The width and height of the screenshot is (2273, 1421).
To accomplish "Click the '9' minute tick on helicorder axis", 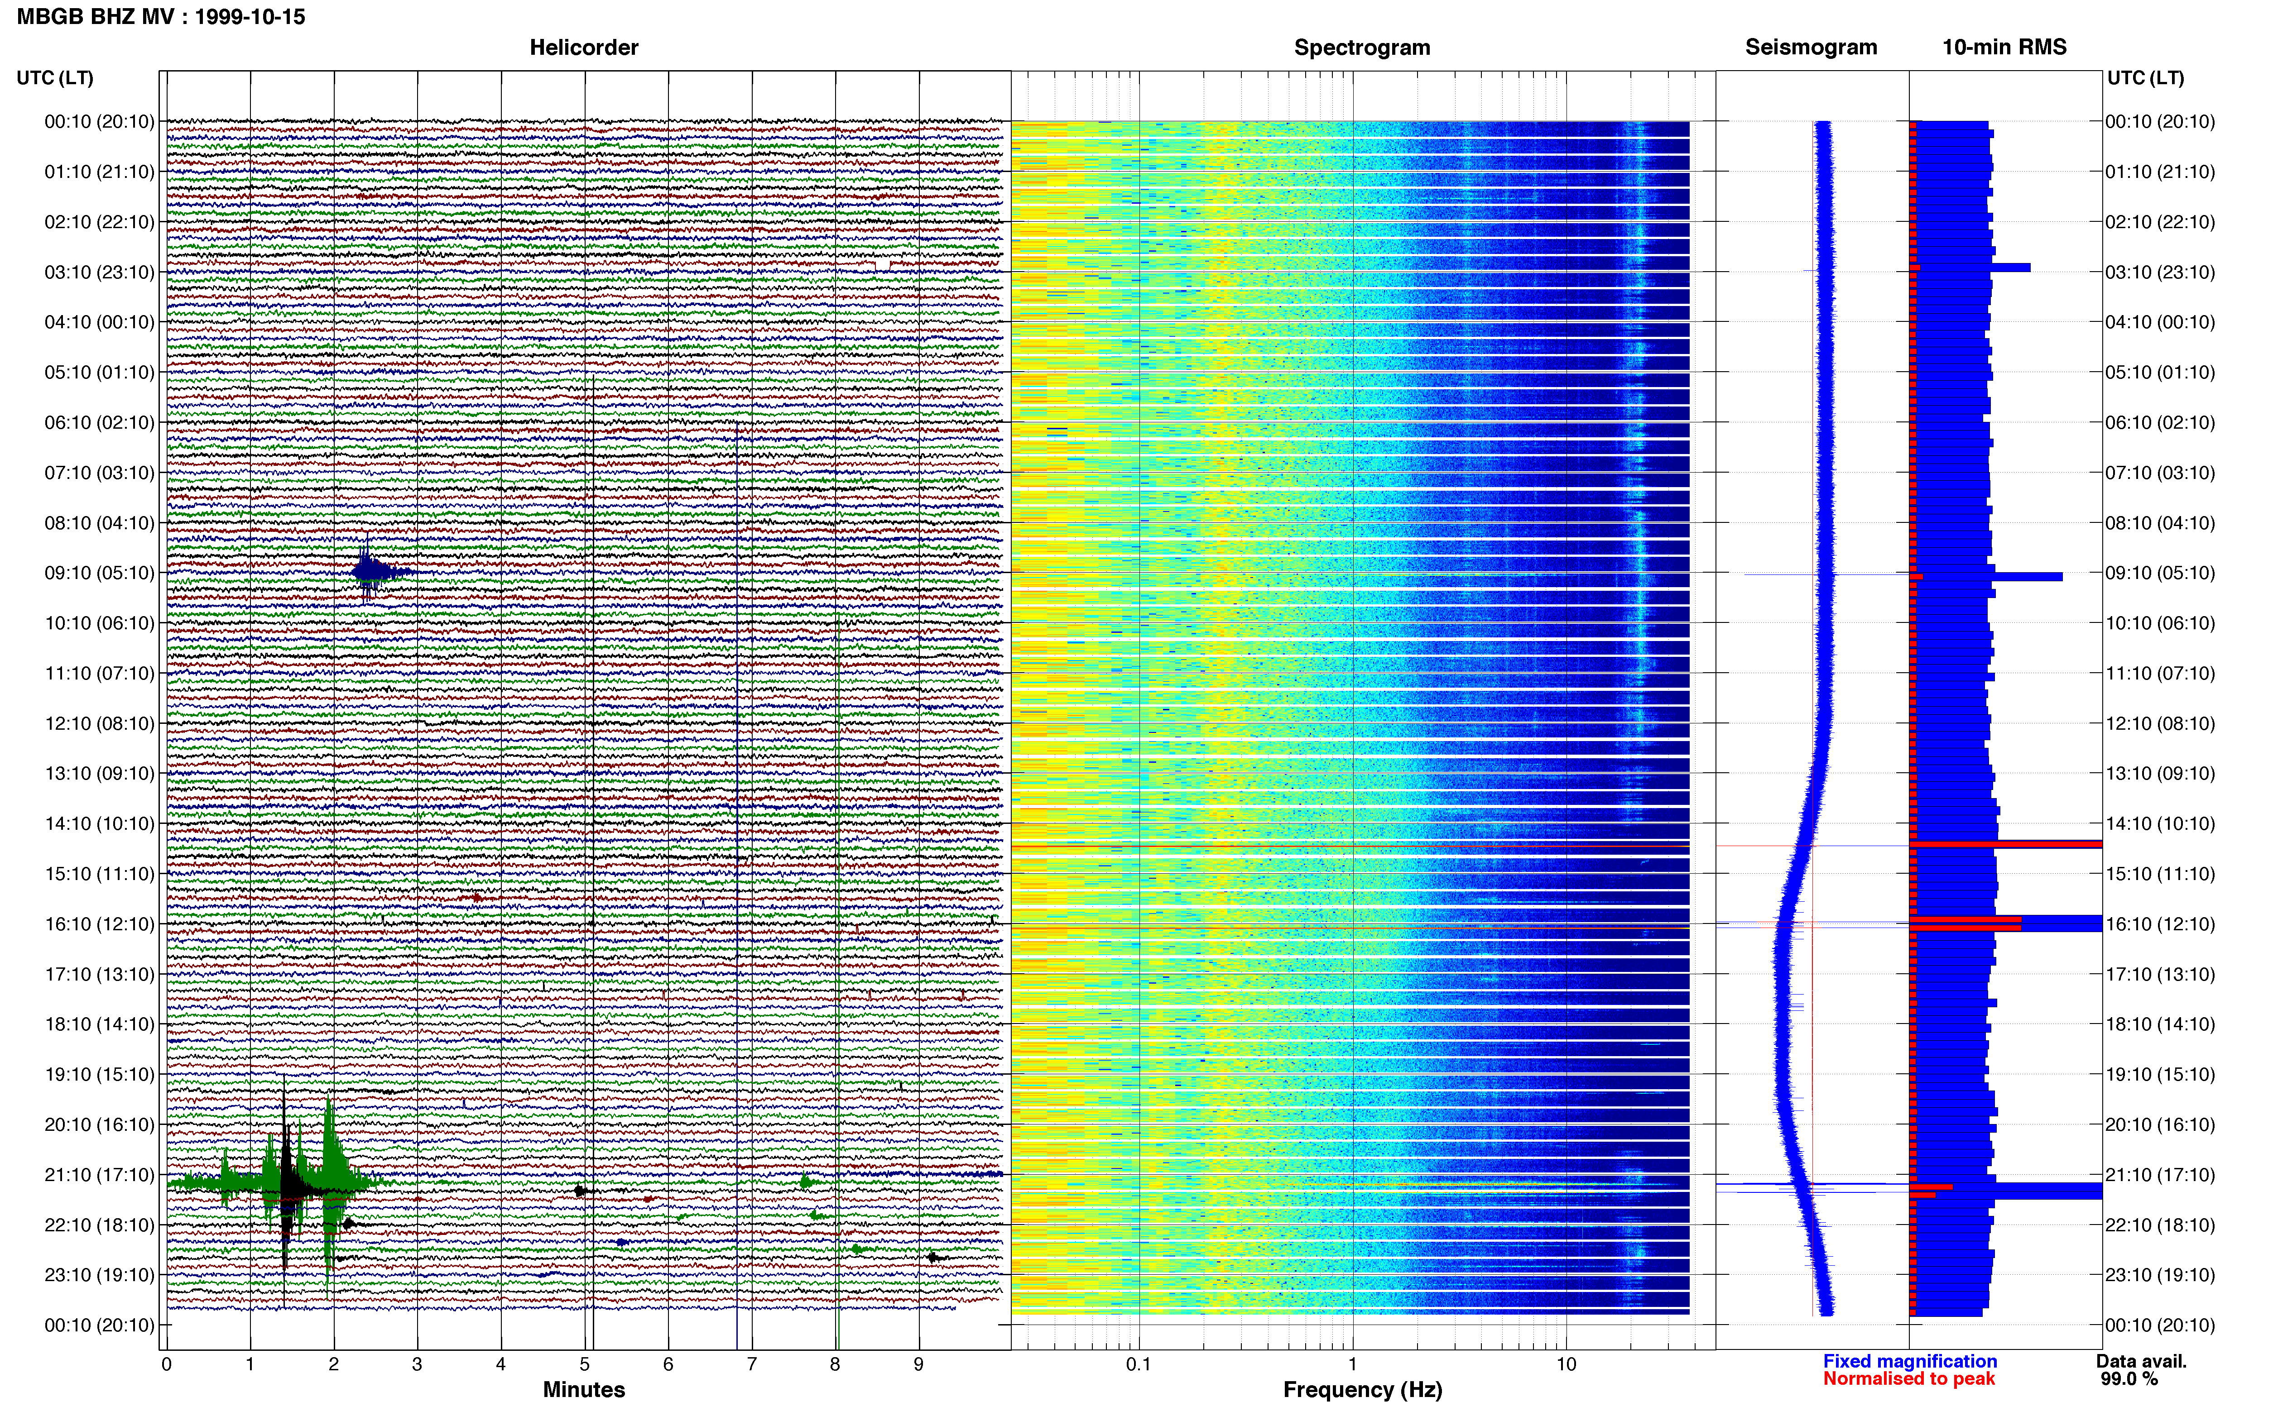I will (918, 1364).
